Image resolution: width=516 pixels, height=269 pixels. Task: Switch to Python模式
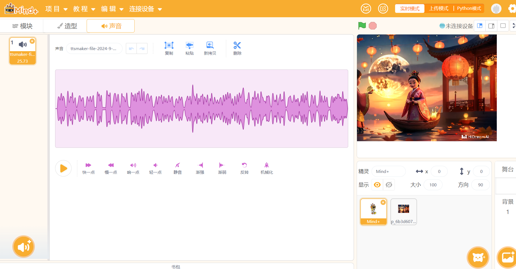[x=469, y=8]
